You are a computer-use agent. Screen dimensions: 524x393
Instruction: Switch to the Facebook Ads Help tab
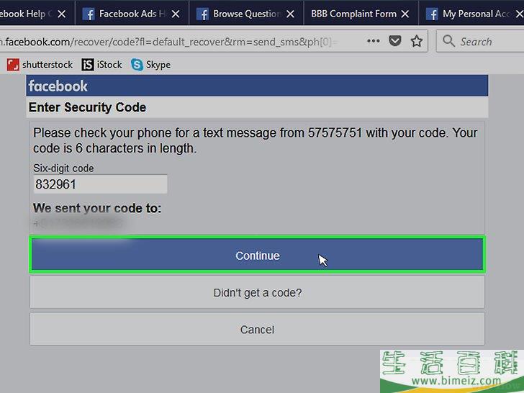click(132, 14)
